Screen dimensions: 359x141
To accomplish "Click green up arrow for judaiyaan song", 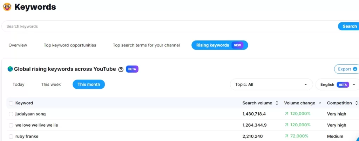I will tap(286, 114).
